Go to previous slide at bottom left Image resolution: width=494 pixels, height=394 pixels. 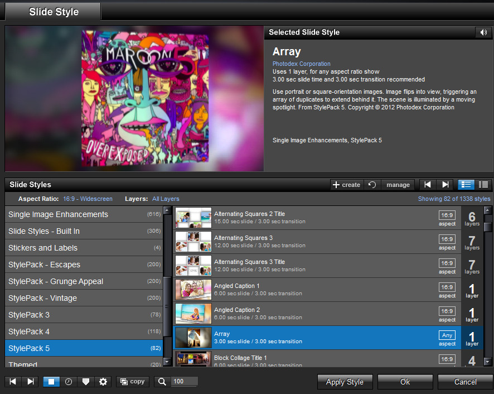coord(13,381)
